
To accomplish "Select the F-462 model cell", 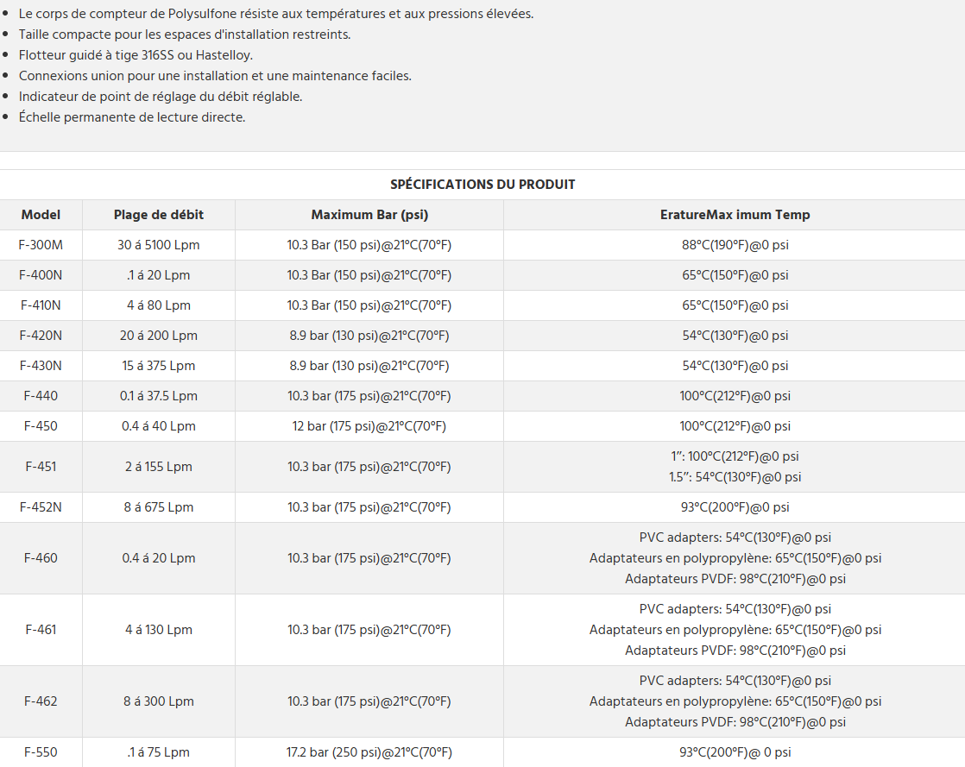I will [x=41, y=701].
